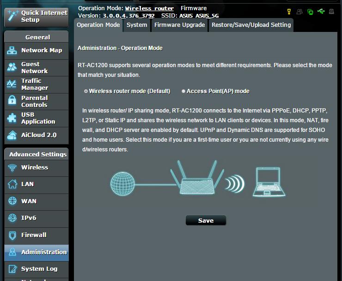Open Parental Controls menu label

click(x=35, y=101)
